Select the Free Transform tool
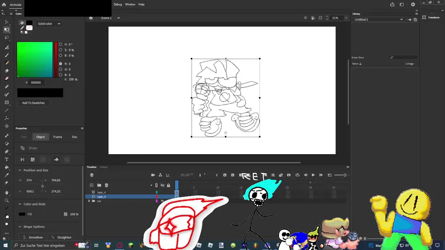The height and width of the screenshot is (250, 445). (6, 30)
